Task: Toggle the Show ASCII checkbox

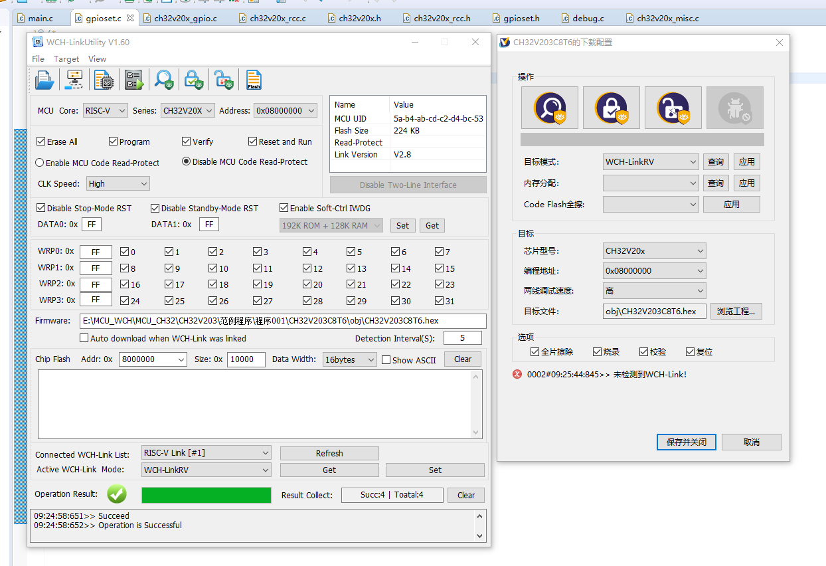Action: pos(386,360)
